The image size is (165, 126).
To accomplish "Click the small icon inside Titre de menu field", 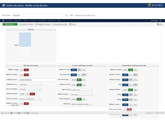I will point(67,15).
